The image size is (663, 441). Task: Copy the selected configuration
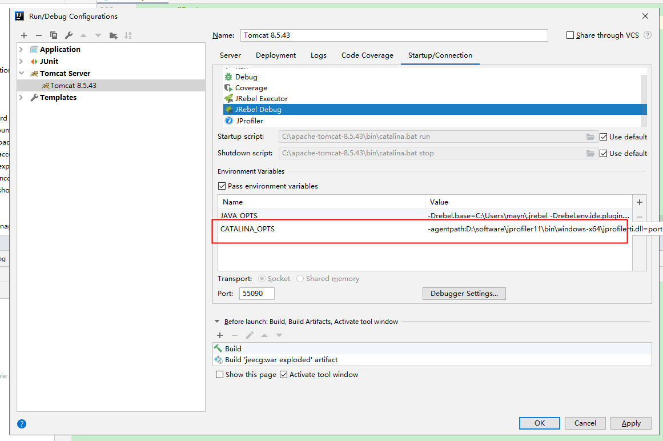click(x=54, y=35)
